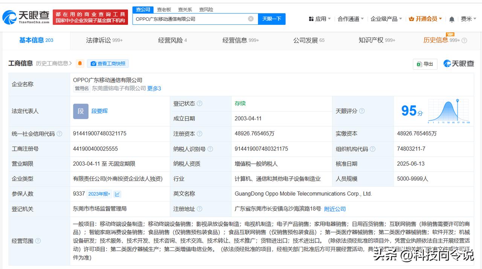The width and height of the screenshot is (482, 269).
Task: Click help icon beside 组织机构代码
Action: (372, 149)
